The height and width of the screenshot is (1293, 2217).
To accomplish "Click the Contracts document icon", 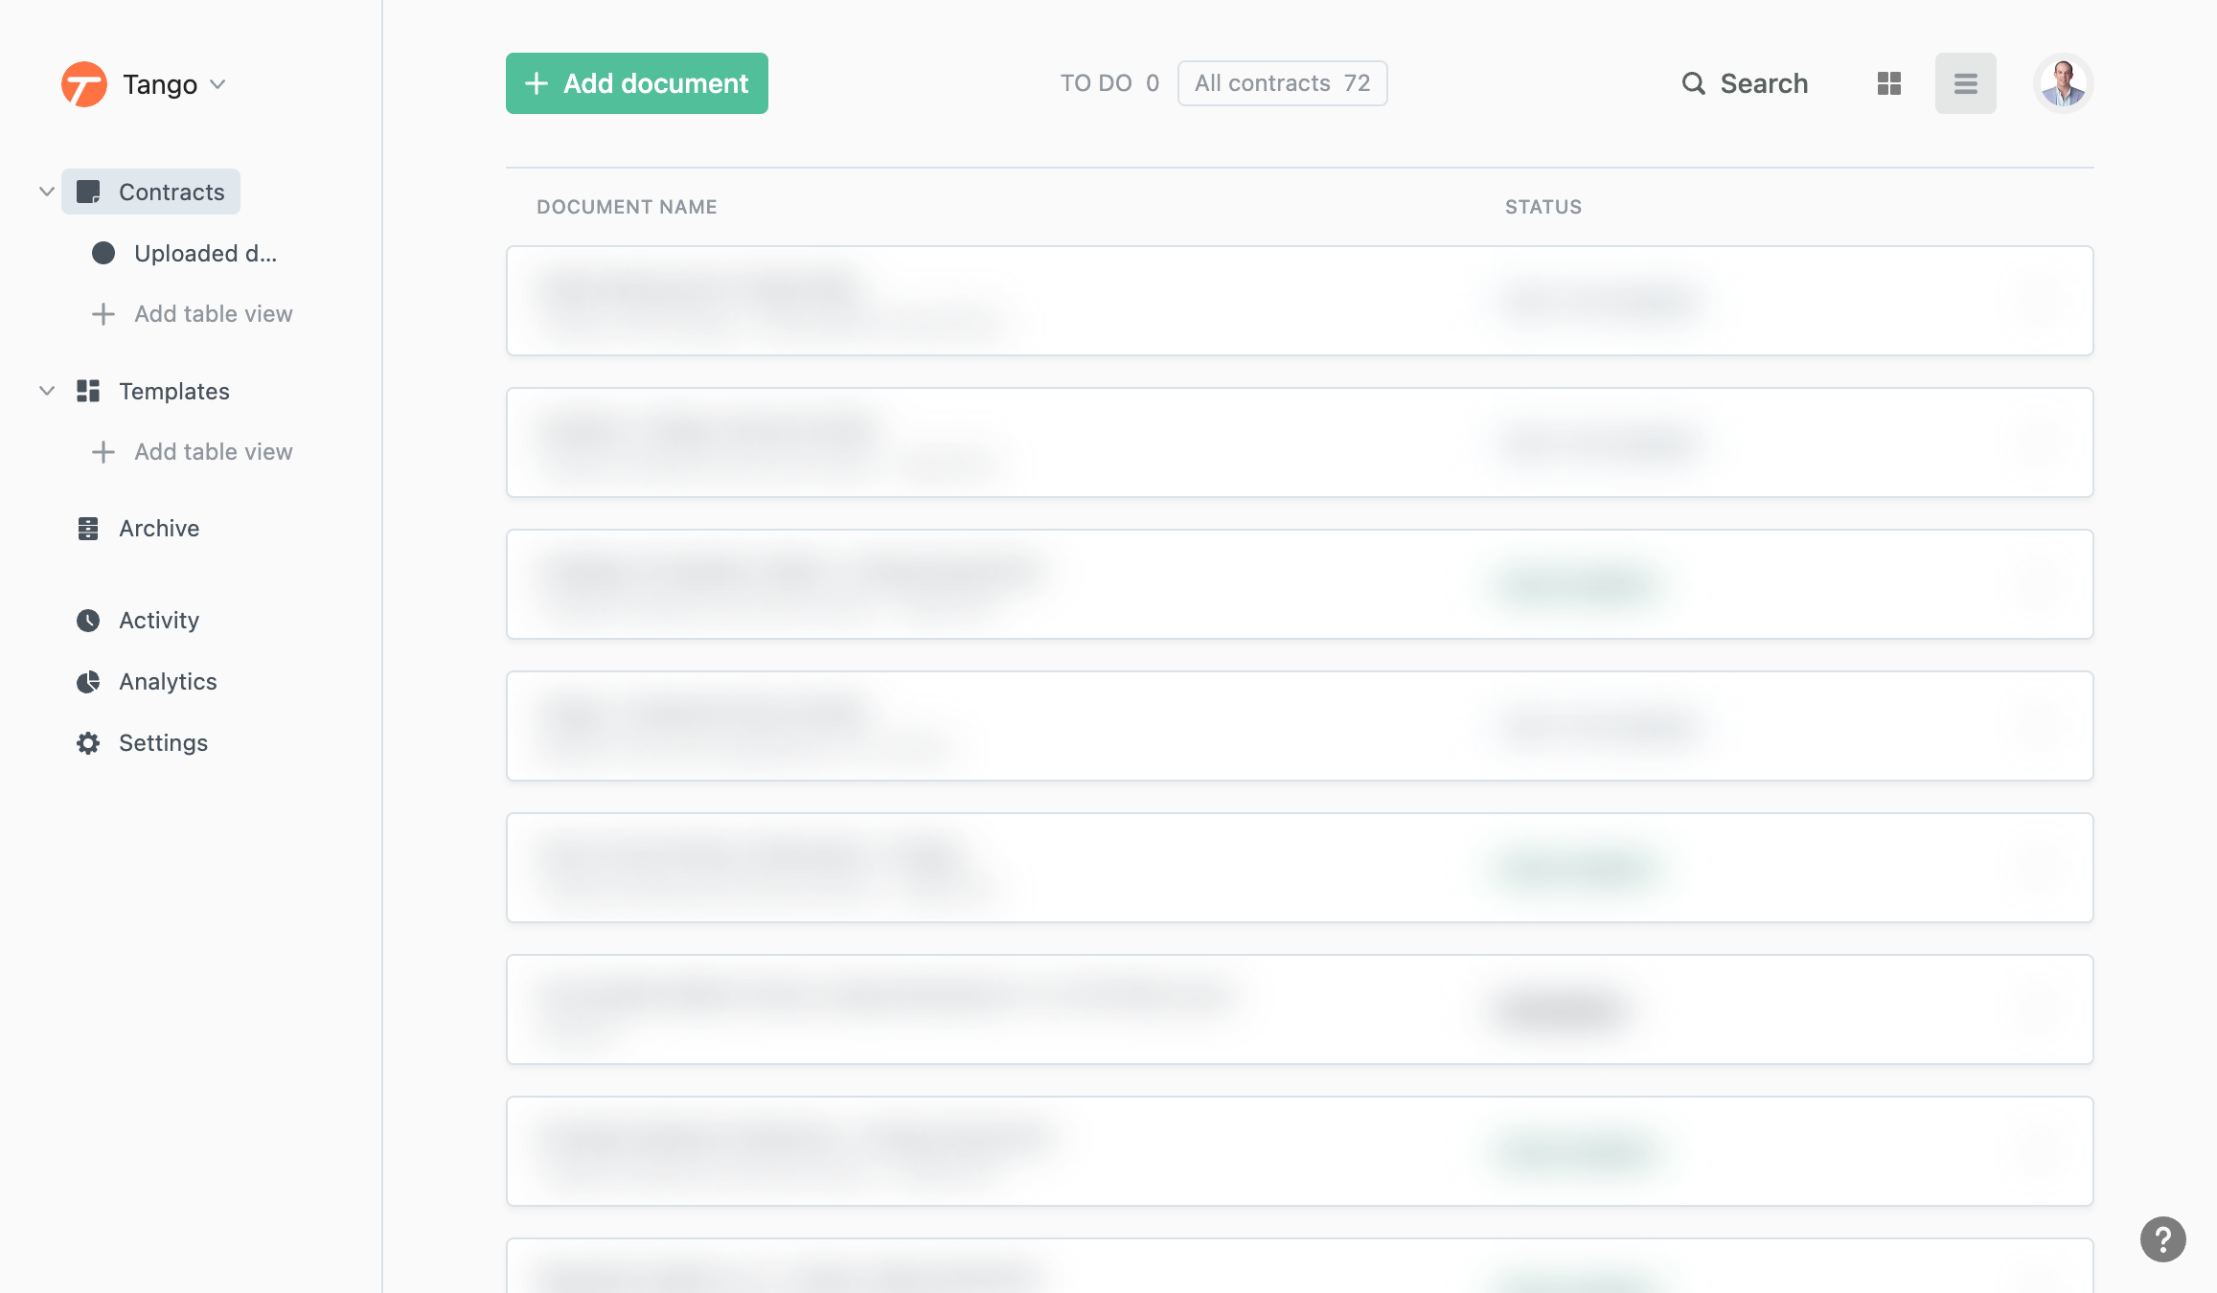I will click(x=88, y=192).
